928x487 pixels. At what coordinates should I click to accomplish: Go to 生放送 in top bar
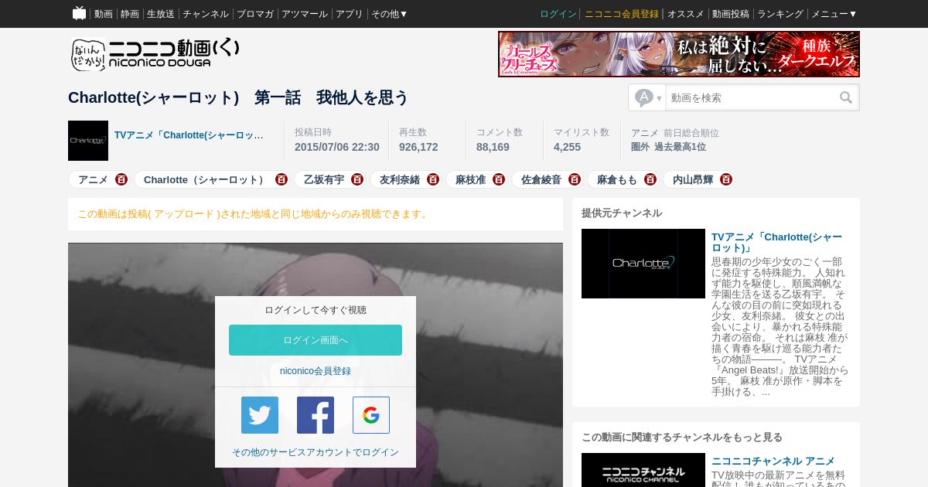click(x=161, y=14)
